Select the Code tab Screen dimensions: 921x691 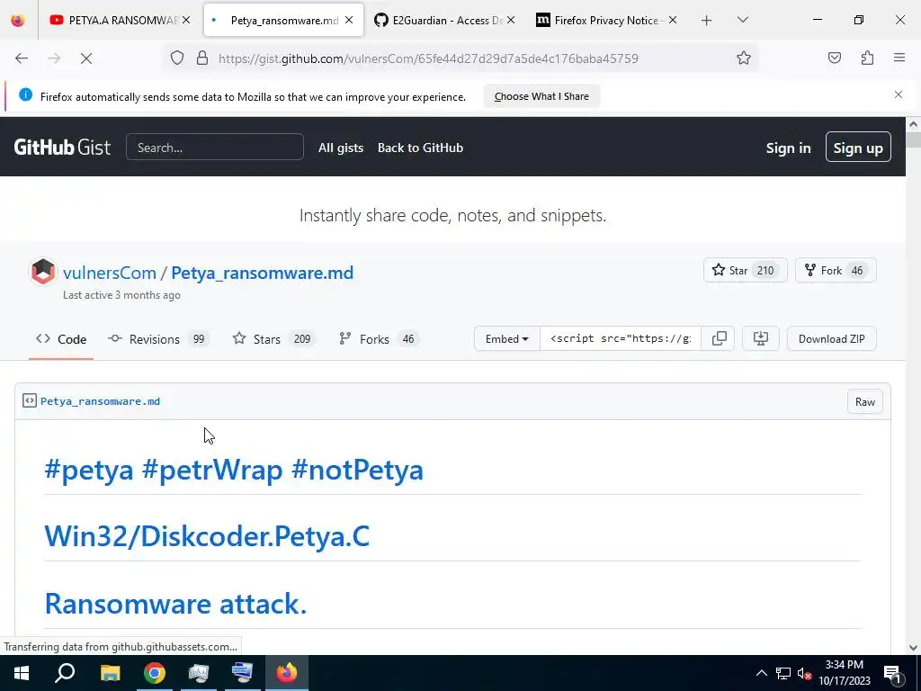coord(61,339)
